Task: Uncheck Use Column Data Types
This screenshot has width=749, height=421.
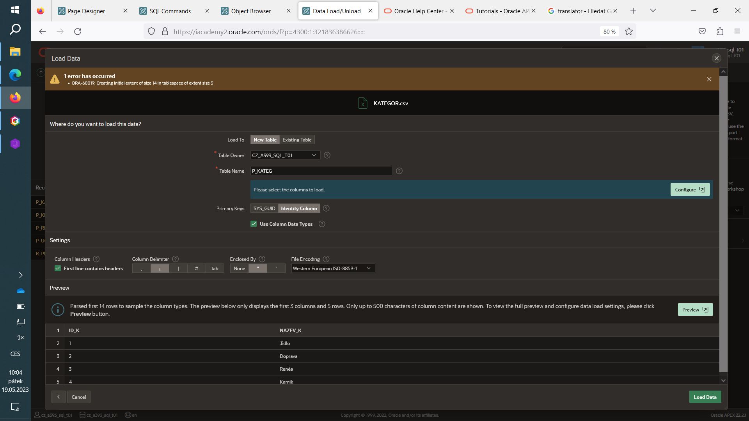Action: click(254, 224)
